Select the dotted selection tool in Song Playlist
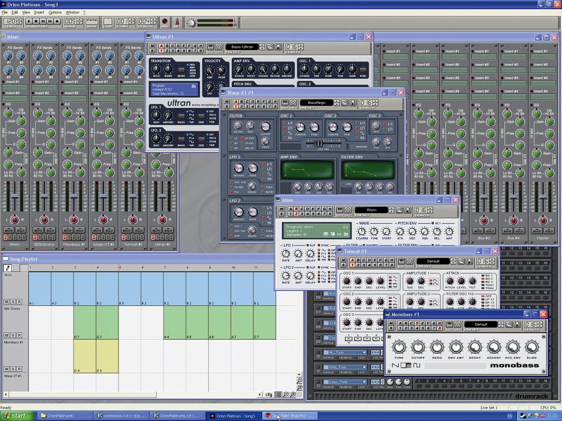The width and height of the screenshot is (562, 421). coord(15,268)
